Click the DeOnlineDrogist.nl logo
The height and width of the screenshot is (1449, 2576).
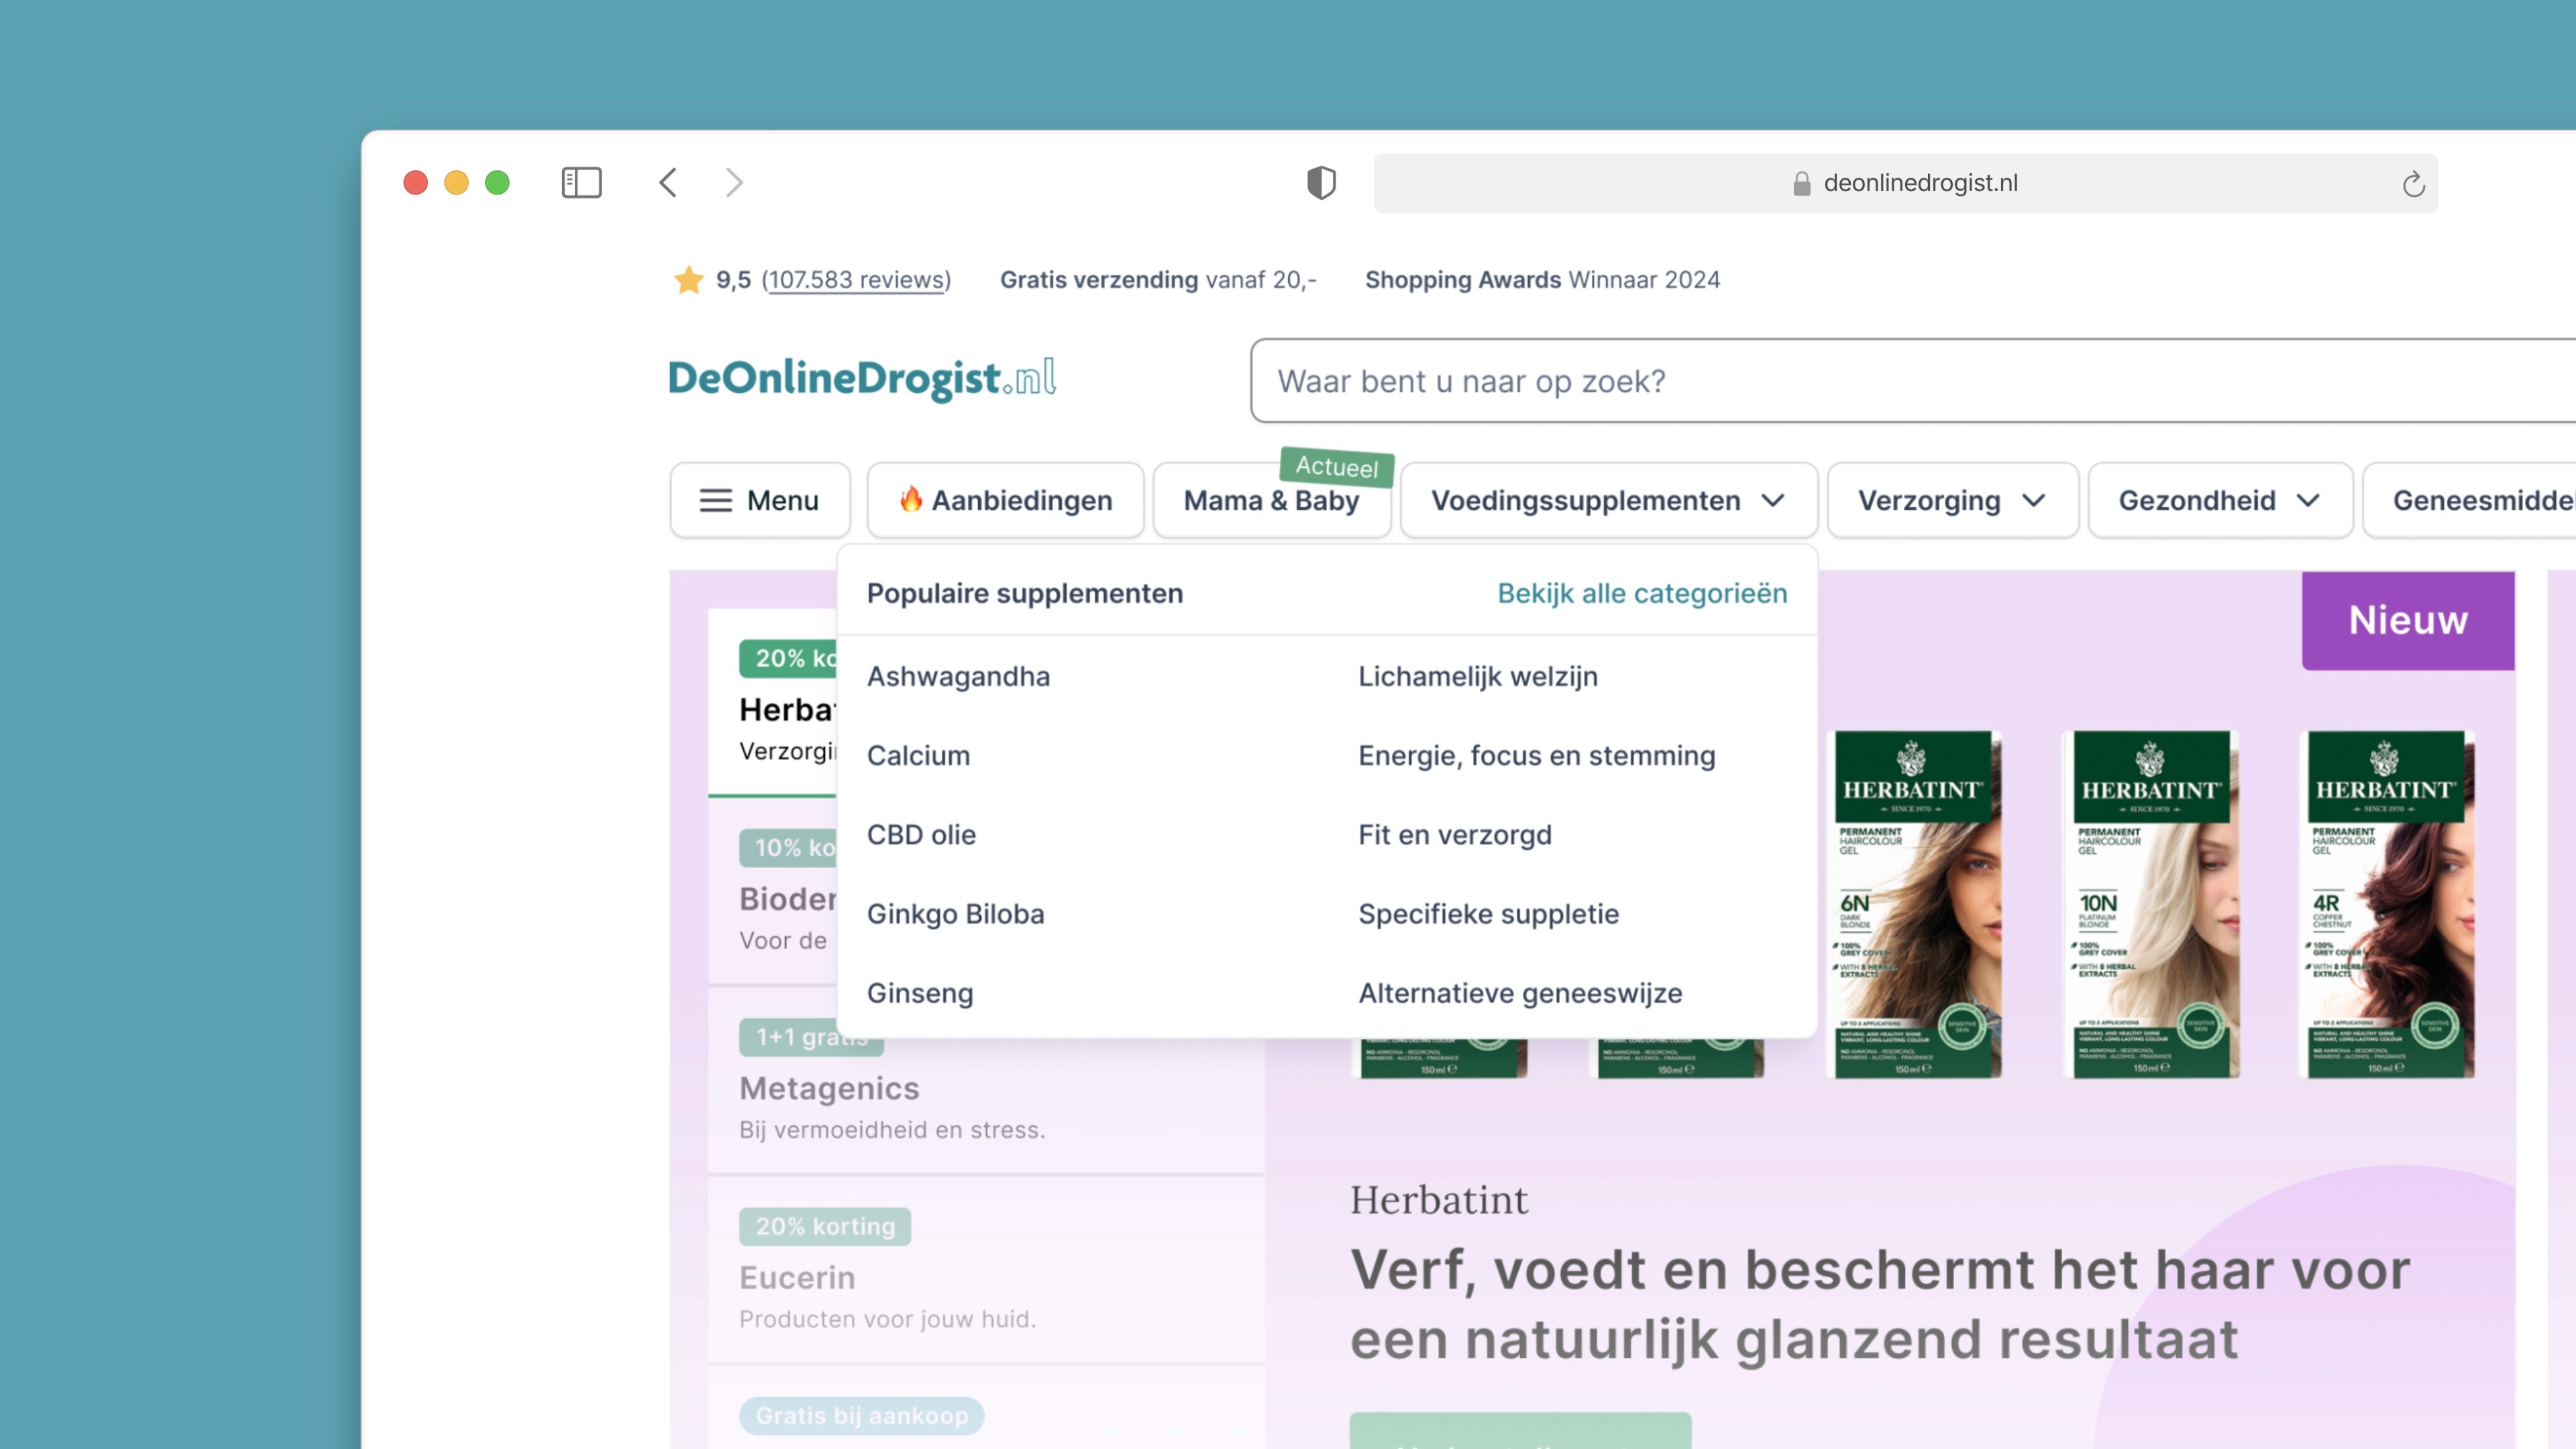tap(862, 379)
